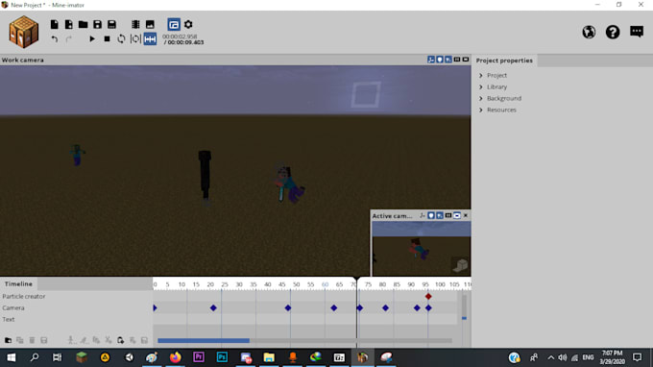Viewport: 653px width, 367px height.
Task: Toggle particles icon in Work camera header
Action: tap(448, 60)
